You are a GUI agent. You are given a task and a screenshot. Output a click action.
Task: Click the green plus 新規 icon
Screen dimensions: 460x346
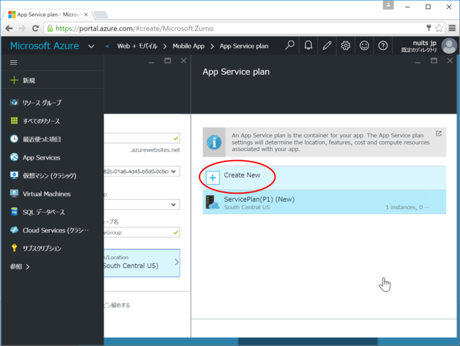14,80
